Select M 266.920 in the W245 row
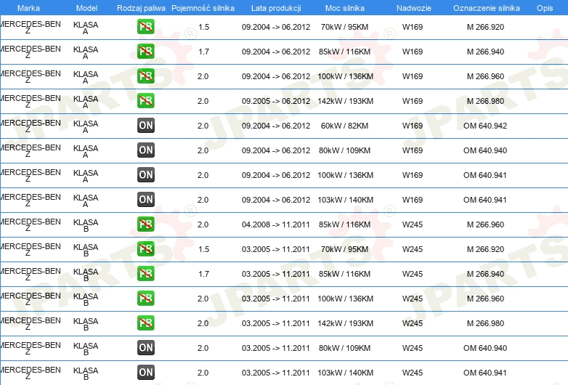 (485, 249)
